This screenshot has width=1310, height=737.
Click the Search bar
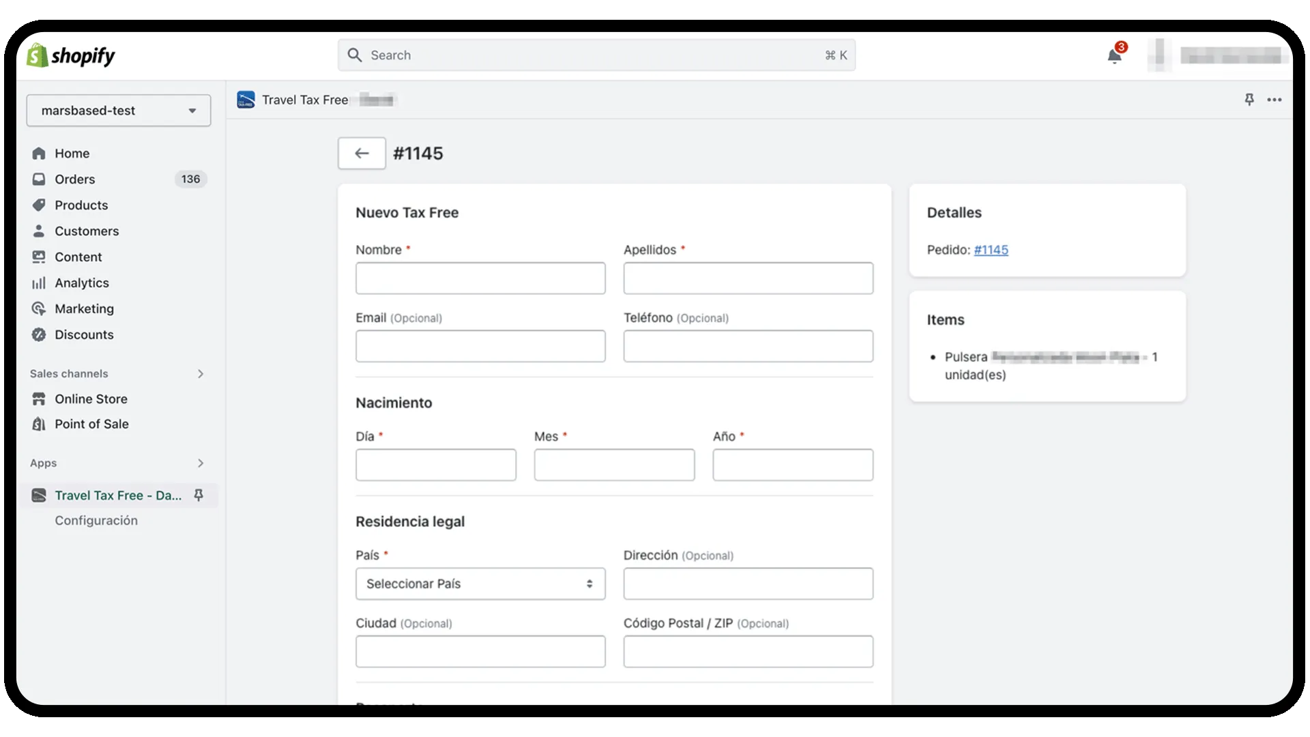596,55
